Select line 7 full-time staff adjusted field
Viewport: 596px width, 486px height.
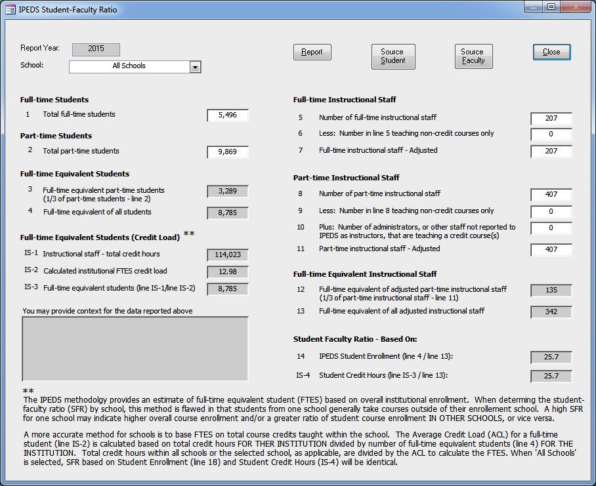(551, 151)
